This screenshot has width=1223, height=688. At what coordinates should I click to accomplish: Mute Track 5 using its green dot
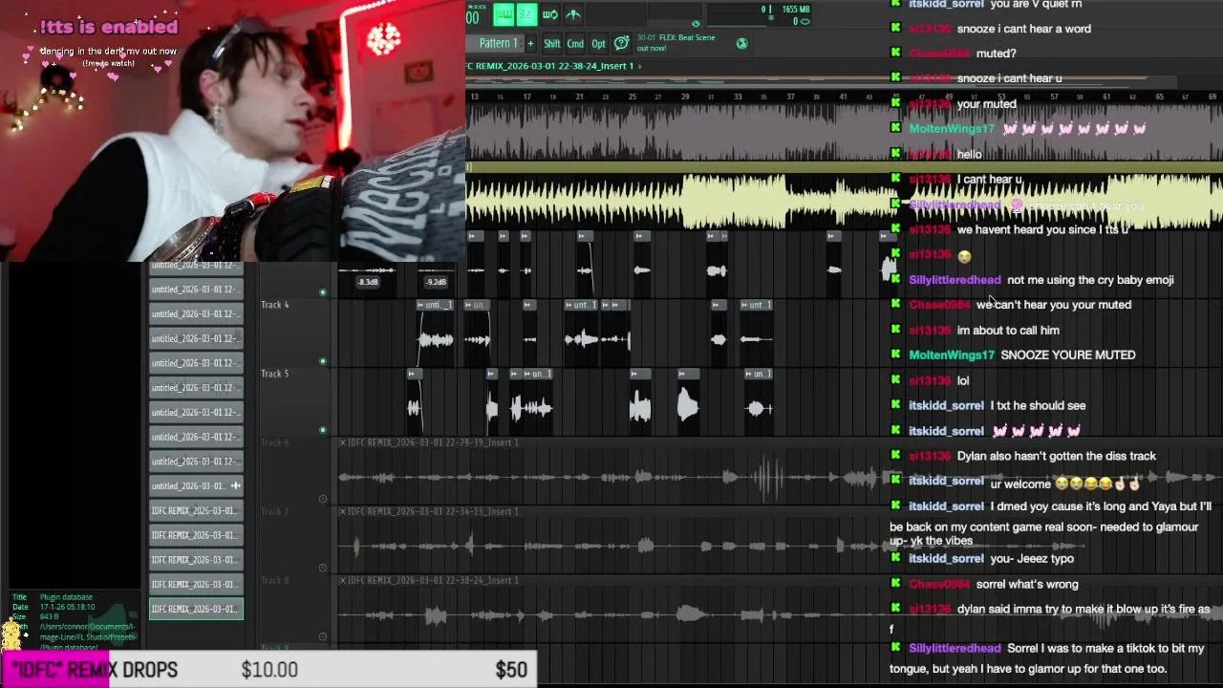[x=323, y=430]
